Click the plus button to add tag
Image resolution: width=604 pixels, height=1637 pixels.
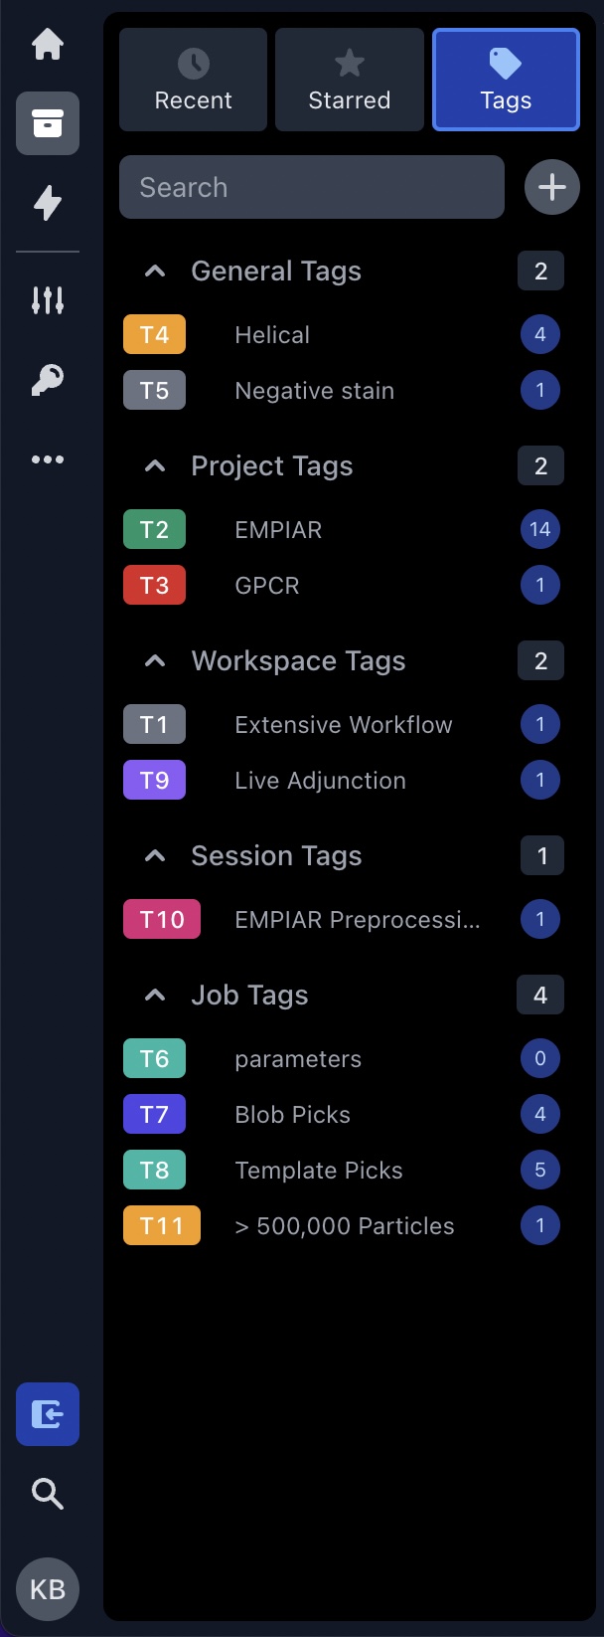tap(552, 187)
